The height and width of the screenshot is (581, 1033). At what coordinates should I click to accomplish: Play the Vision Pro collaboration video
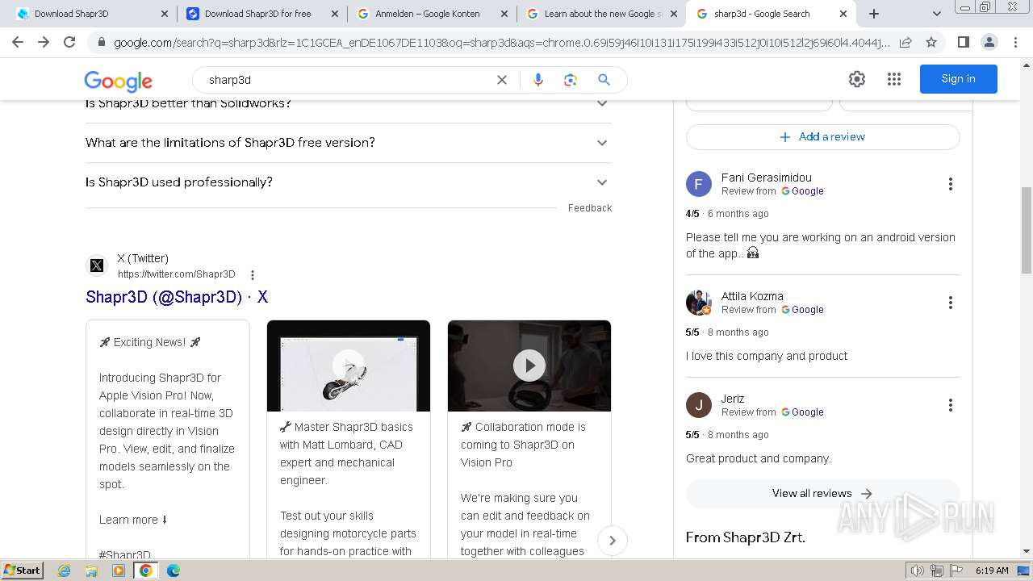click(x=529, y=366)
